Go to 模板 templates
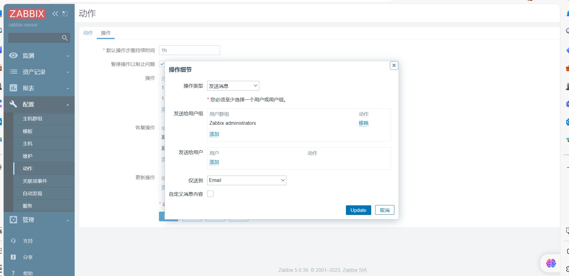Screen dimensions: 569x276 44,131
